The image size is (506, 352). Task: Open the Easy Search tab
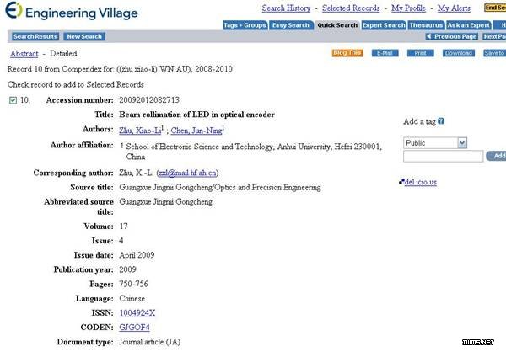tap(291, 25)
